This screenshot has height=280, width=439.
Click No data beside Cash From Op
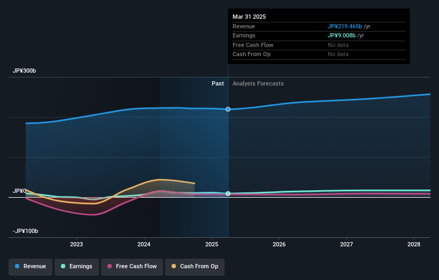[338, 55]
